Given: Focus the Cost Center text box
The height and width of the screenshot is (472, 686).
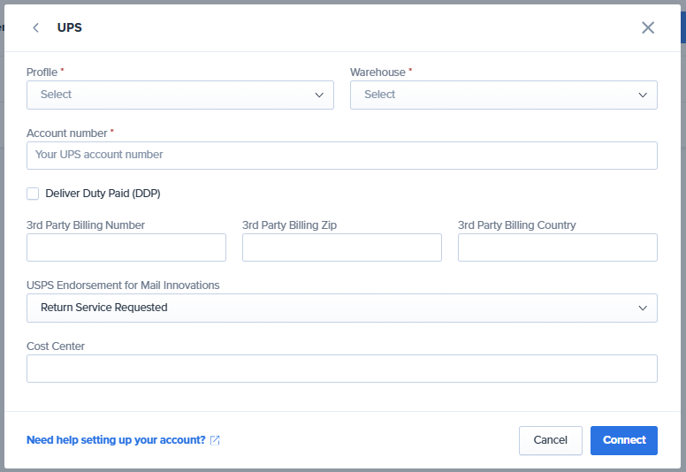Looking at the screenshot, I should pyautogui.click(x=341, y=369).
